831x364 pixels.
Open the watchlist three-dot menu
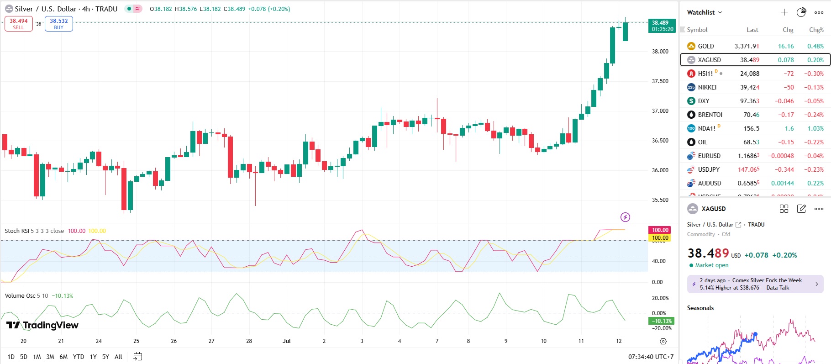(819, 12)
